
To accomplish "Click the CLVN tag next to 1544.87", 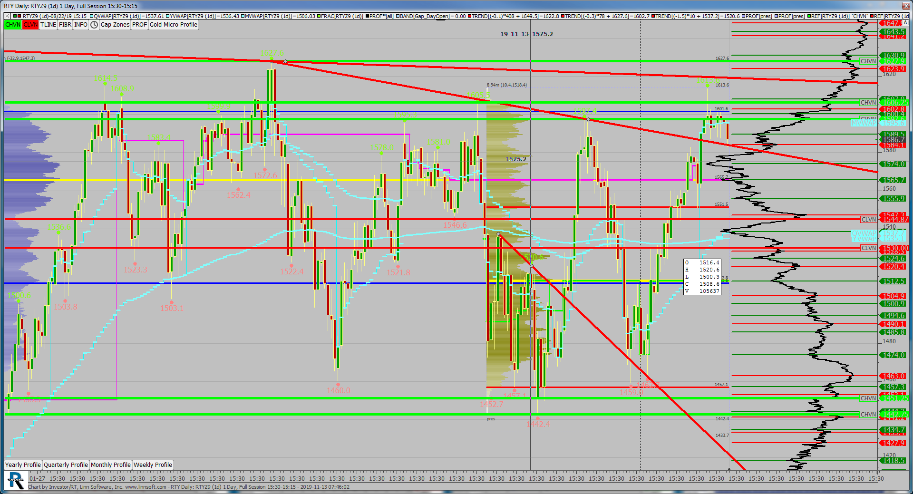I will [x=869, y=220].
